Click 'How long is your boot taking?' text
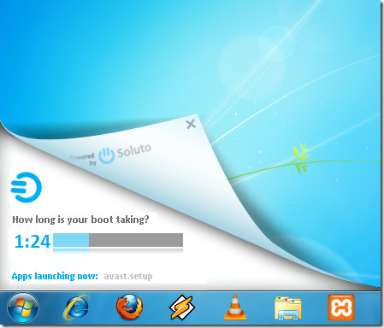 pyautogui.click(x=80, y=220)
